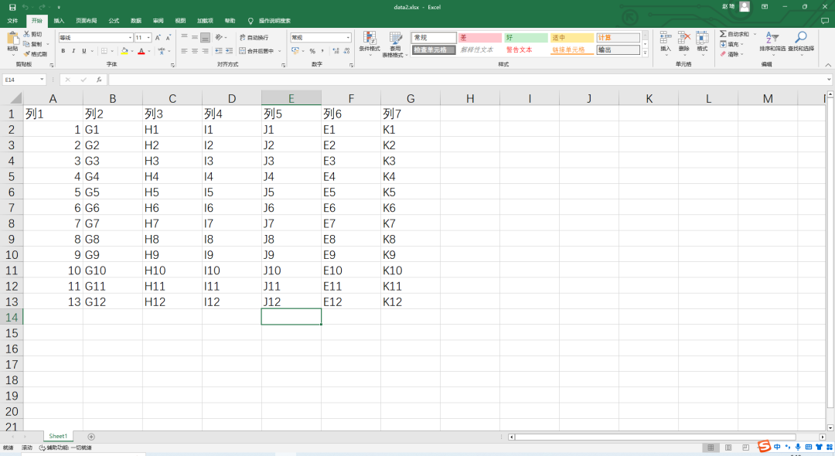This screenshot has width=835, height=456.
Task: Click the Copy (复制) icon
Action: (26, 43)
